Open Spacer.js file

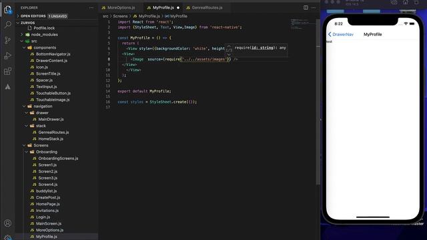44,80
